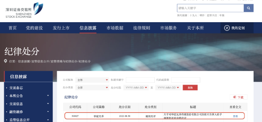Click company code cell 300027
The width and height of the screenshot is (262, 122).
[x=75, y=116]
